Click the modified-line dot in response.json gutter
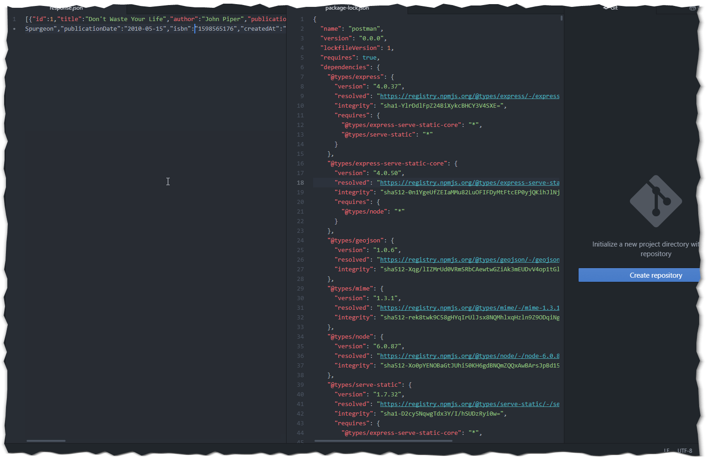The height and width of the screenshot is (461, 706). click(14, 28)
